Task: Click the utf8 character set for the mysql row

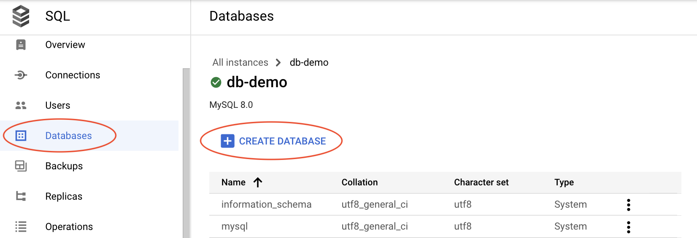Action: click(463, 226)
